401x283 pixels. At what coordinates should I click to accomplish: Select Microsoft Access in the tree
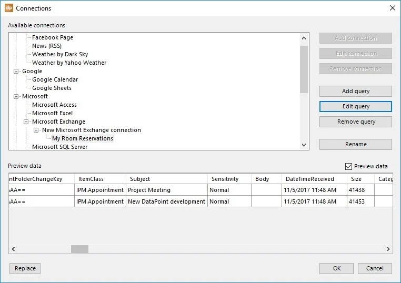(54, 105)
